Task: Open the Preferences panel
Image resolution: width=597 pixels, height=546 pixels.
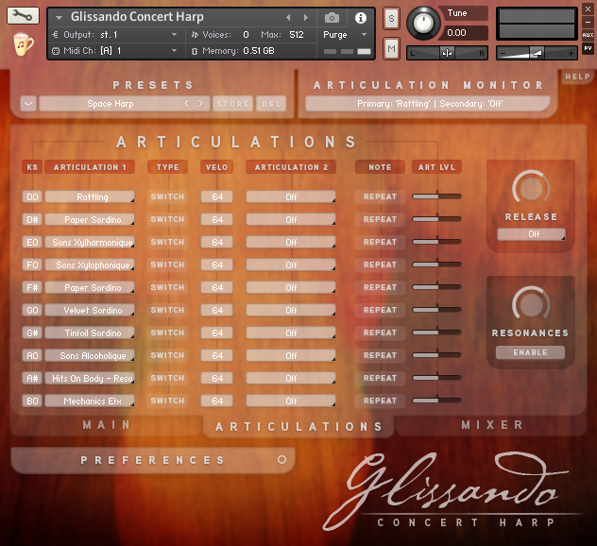Action: 153,460
